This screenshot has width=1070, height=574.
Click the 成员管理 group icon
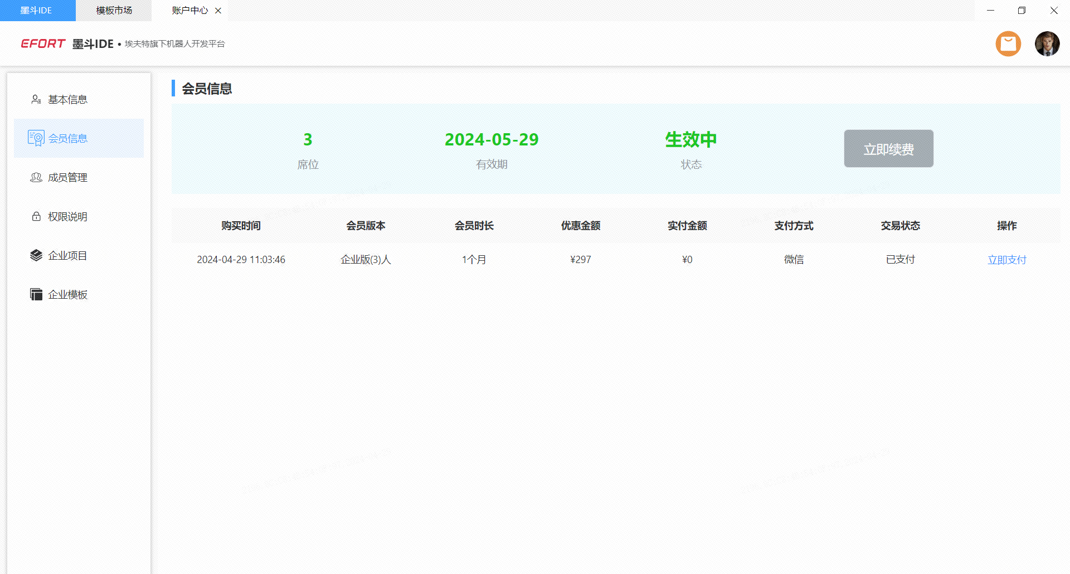[x=36, y=177]
